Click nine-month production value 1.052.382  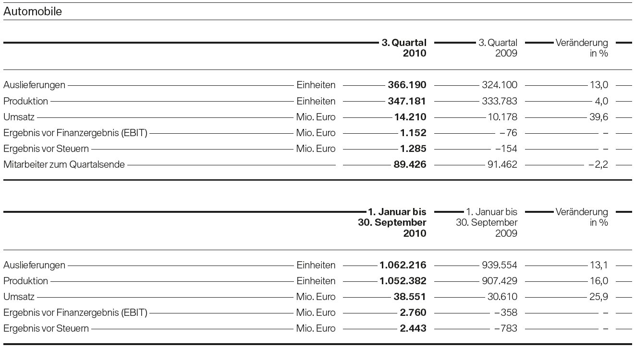point(403,281)
